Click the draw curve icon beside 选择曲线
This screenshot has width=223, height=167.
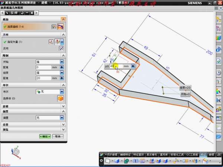point(61,27)
